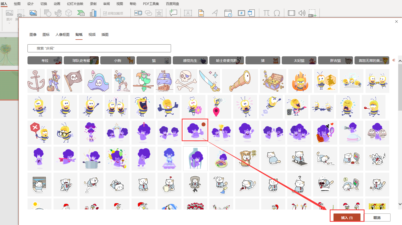Select the bee with honeycomb sticker
Viewport: 402px width, 225px height.
(x=326, y=81)
